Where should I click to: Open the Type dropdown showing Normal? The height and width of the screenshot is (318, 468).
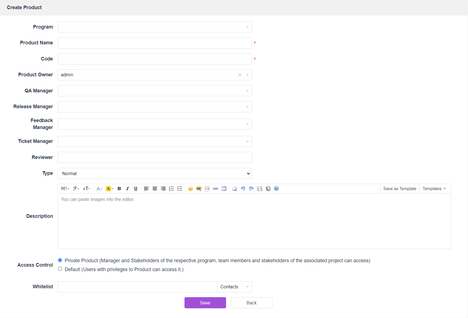point(155,173)
